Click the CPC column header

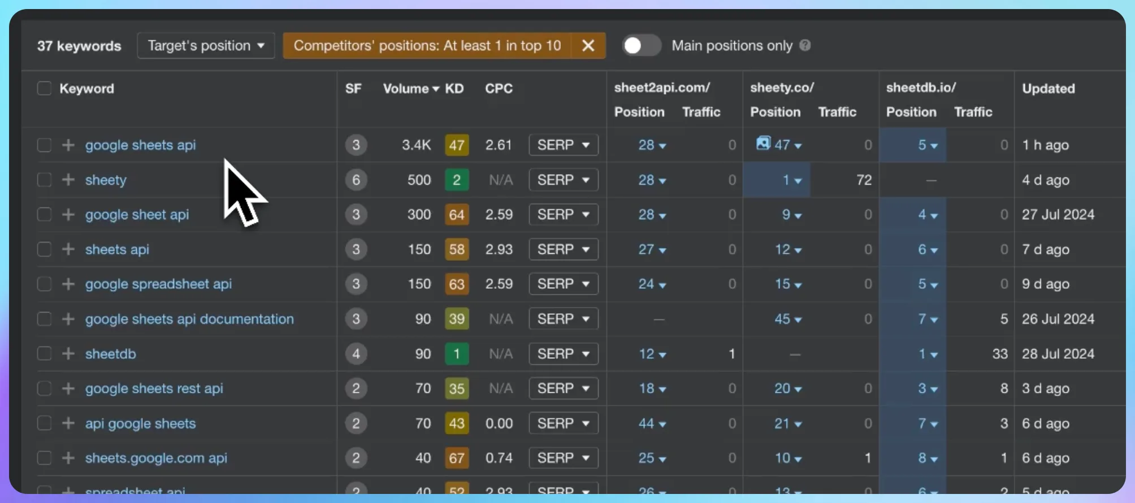click(x=499, y=89)
